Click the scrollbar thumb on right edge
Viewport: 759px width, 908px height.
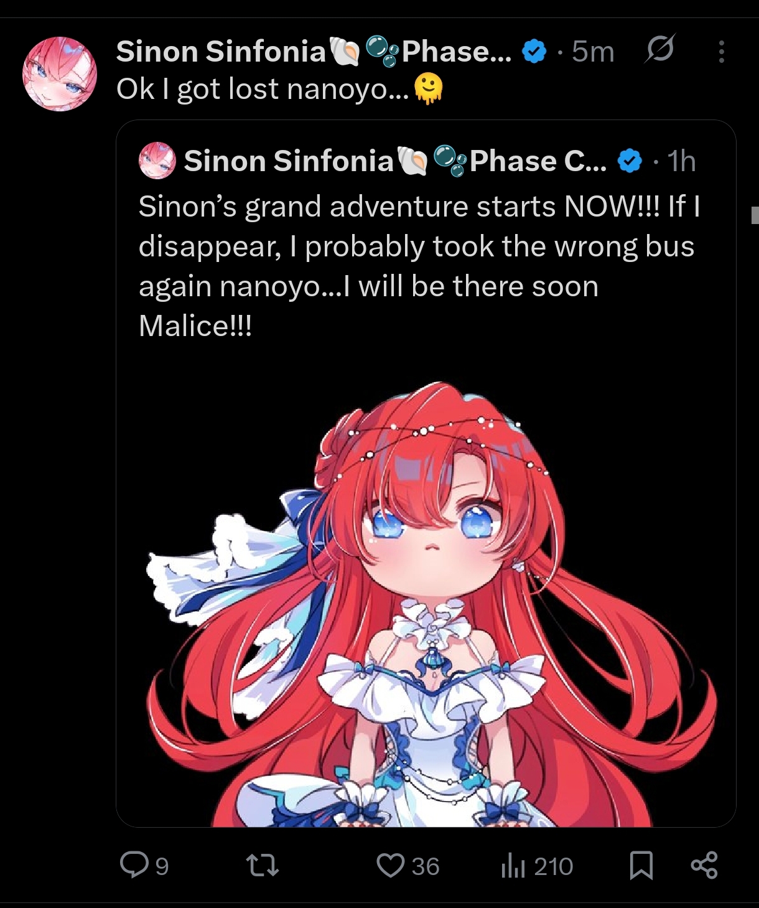pos(755,215)
